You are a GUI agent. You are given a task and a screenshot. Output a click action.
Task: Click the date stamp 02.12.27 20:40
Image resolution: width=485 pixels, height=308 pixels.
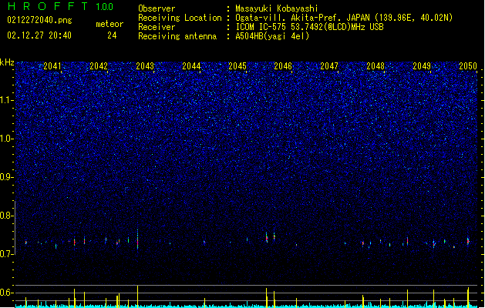pos(39,35)
